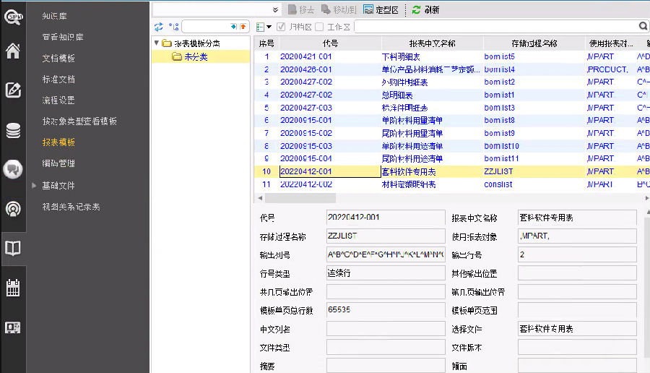Expand the 基础文件 menu item

tap(34, 186)
